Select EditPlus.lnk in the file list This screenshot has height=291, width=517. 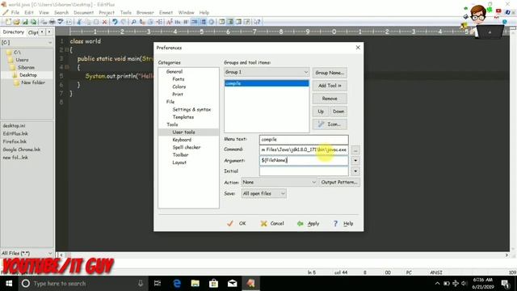click(15, 133)
